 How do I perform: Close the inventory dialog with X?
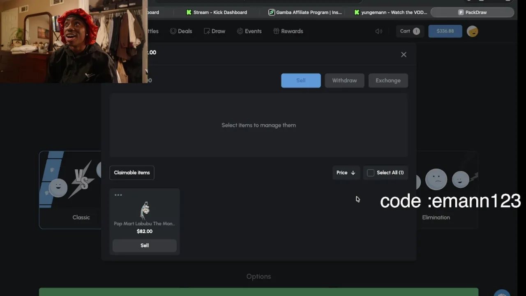[x=404, y=55]
